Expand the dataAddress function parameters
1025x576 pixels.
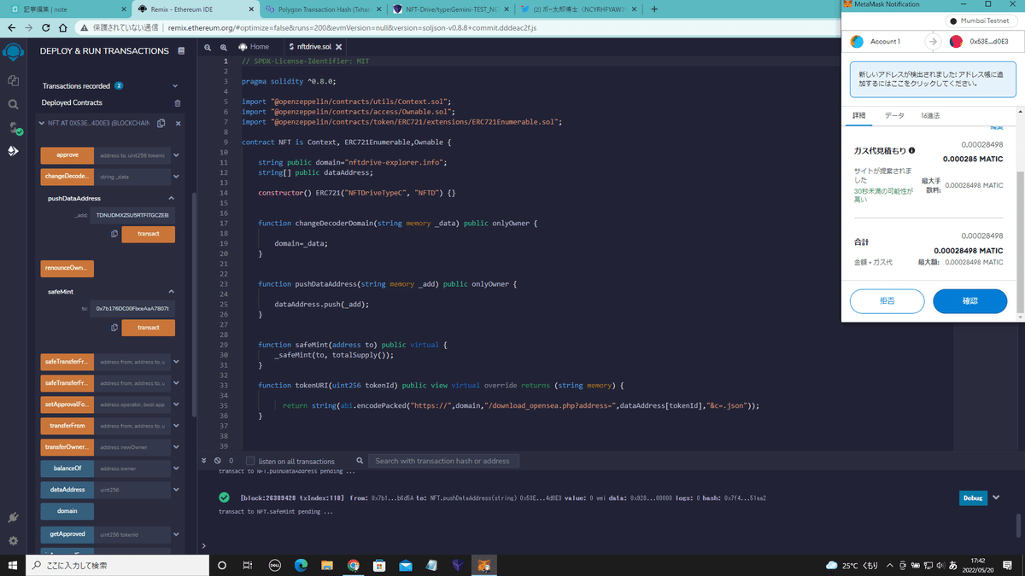point(176,490)
